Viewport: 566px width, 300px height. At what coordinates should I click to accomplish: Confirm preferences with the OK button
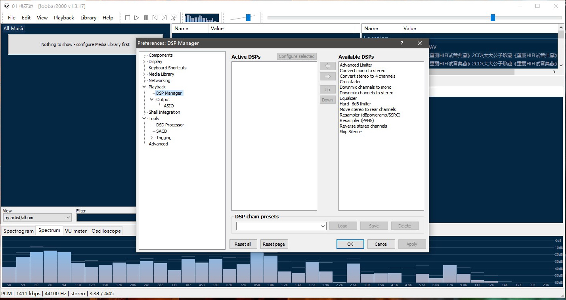(350, 244)
